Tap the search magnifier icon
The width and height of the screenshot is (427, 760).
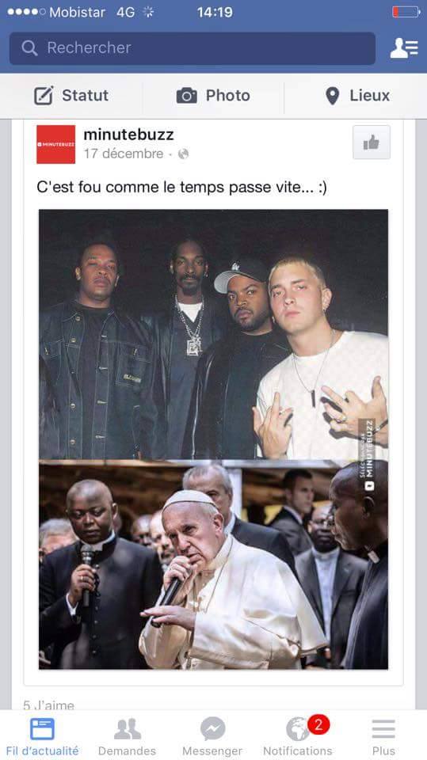29,48
